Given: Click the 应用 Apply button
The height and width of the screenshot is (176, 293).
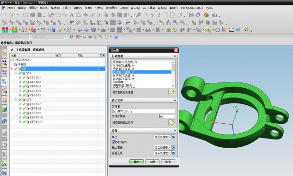Looking at the screenshot, I should (x=152, y=162).
